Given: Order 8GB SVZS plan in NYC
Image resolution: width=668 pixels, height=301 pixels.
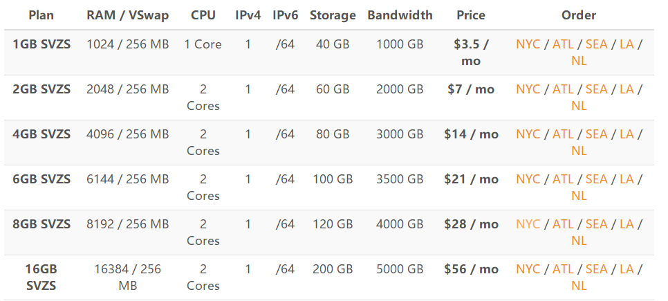Looking at the screenshot, I should click(x=528, y=224).
